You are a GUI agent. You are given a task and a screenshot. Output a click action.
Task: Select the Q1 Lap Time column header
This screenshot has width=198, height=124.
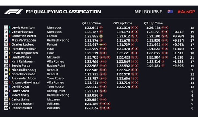91,23
